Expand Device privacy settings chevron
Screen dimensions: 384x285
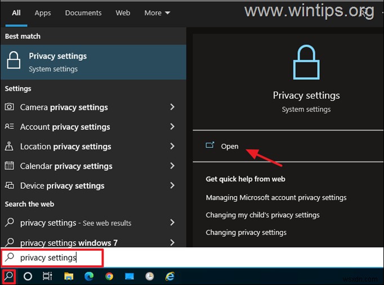coord(172,186)
